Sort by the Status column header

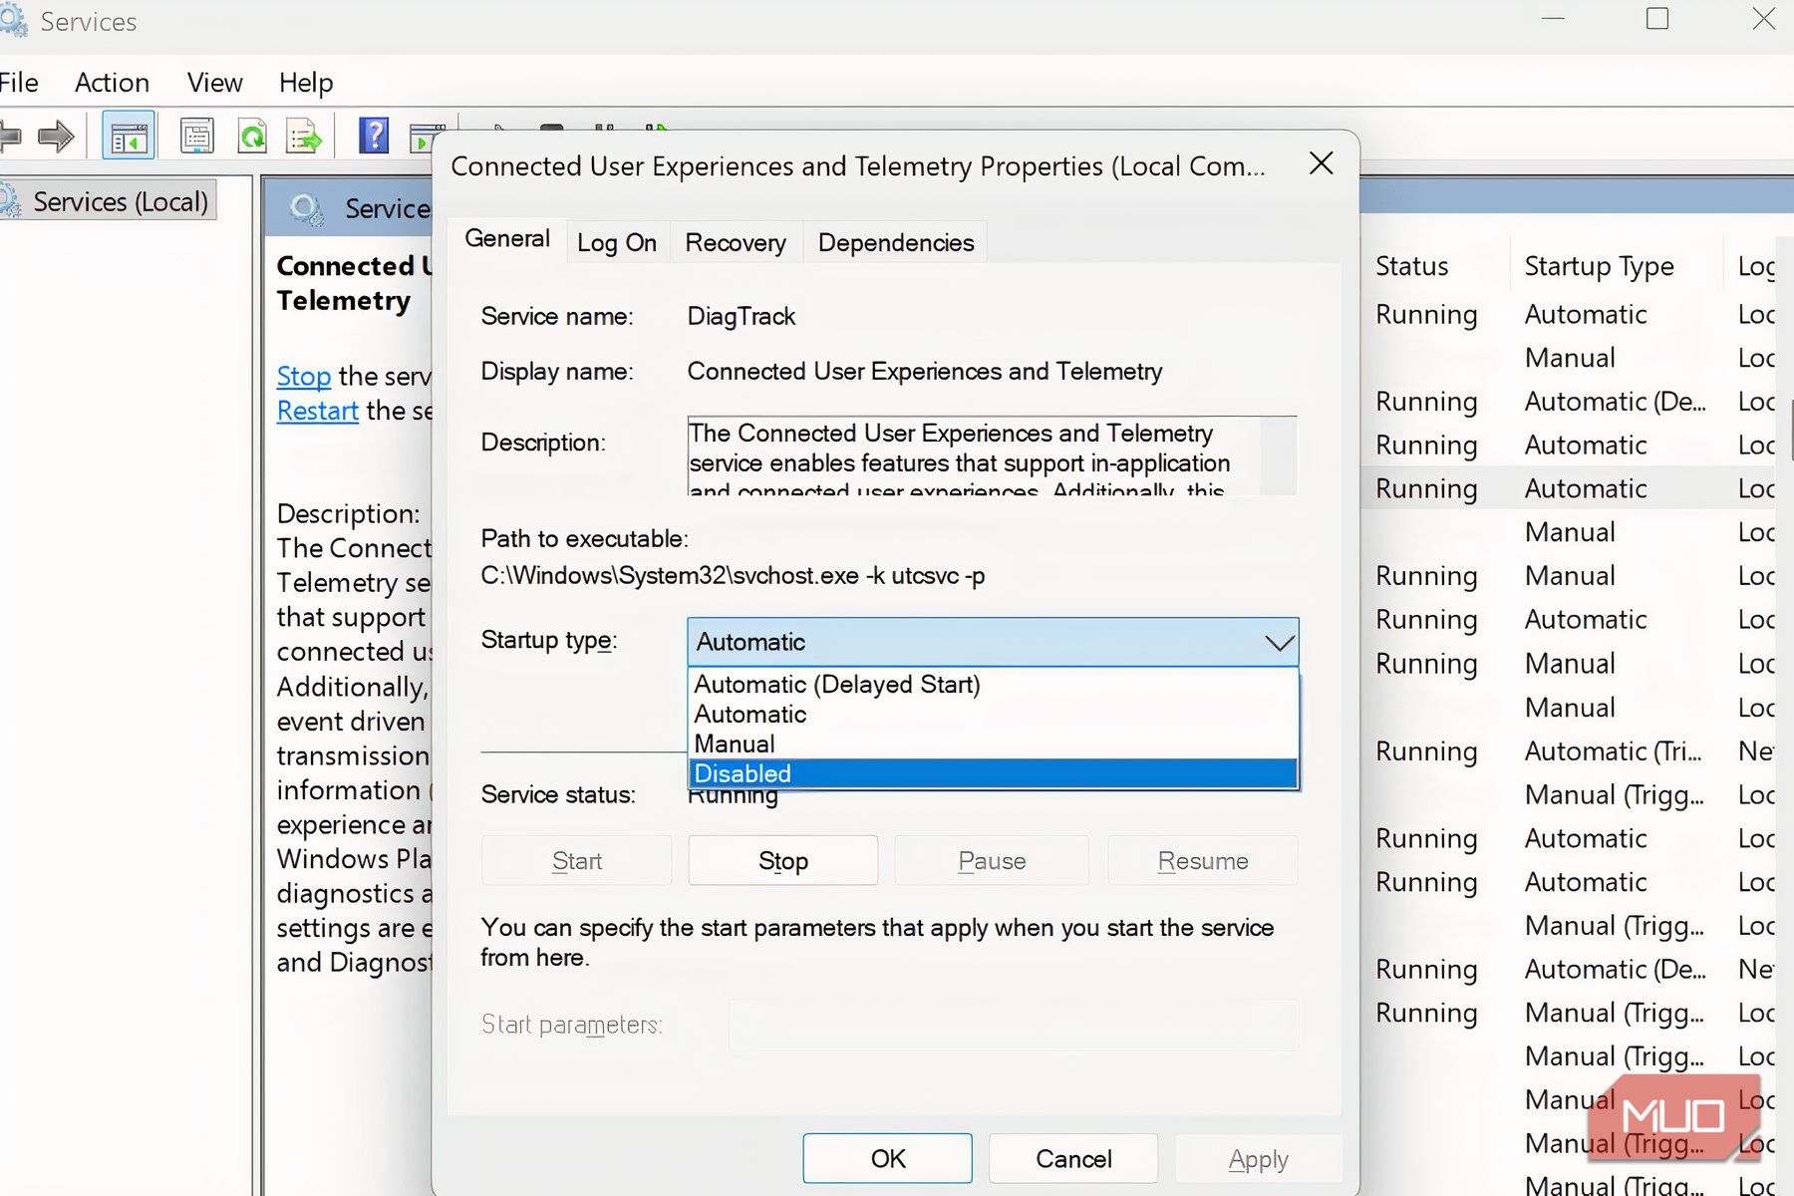coord(1411,266)
